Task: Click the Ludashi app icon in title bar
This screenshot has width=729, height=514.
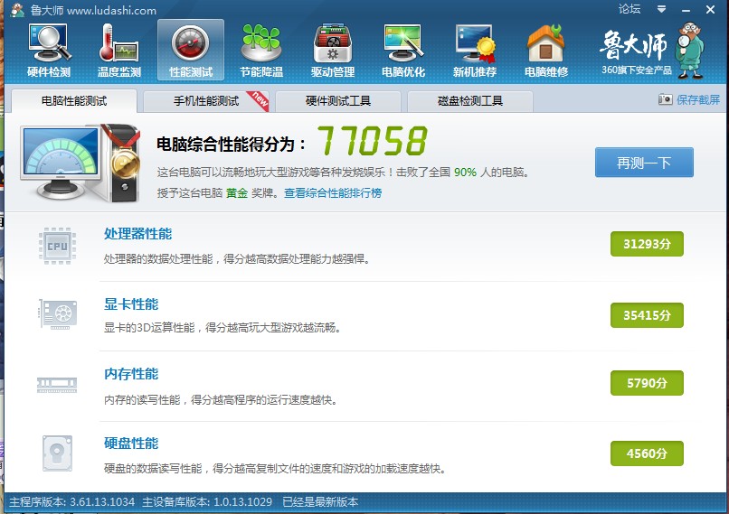Action: point(17,10)
